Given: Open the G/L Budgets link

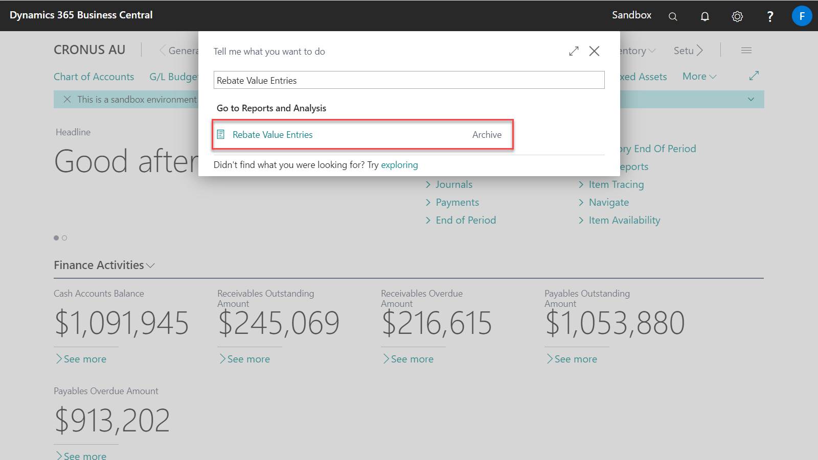Looking at the screenshot, I should (x=174, y=77).
